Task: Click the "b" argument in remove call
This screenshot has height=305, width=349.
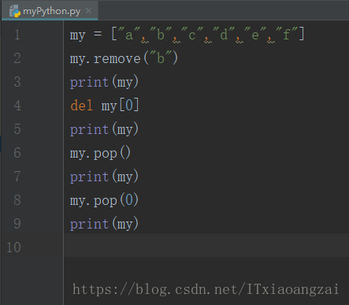Action: point(160,58)
